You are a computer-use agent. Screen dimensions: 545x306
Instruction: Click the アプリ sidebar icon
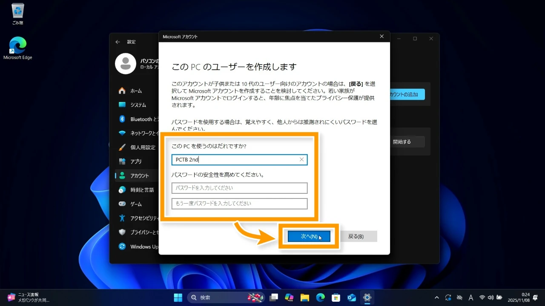pyautogui.click(x=122, y=161)
